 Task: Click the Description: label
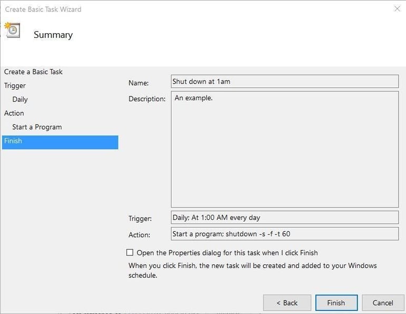(x=147, y=99)
